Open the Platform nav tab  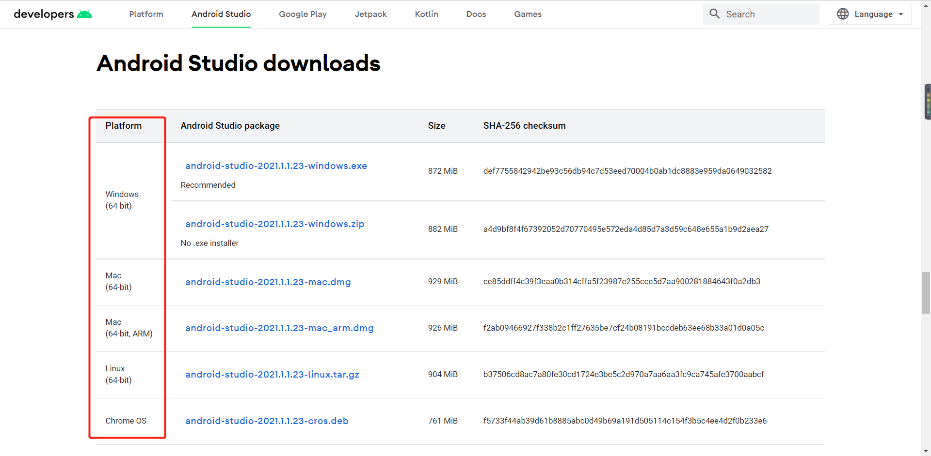pos(146,14)
